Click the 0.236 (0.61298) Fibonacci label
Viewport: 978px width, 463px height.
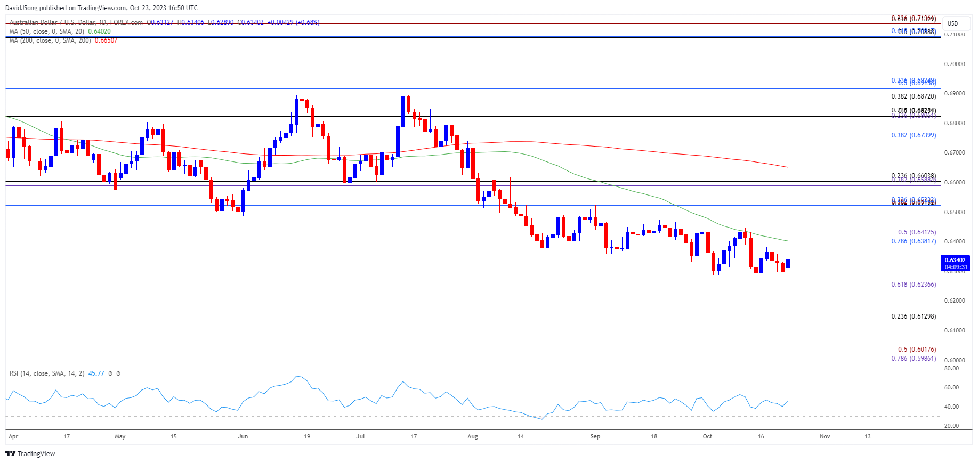tap(914, 316)
